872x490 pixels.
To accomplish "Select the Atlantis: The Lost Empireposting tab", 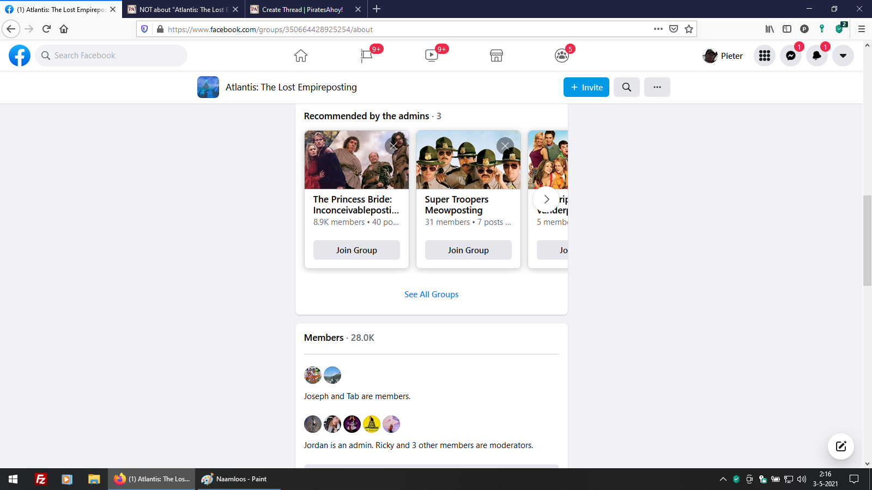I will click(61, 9).
